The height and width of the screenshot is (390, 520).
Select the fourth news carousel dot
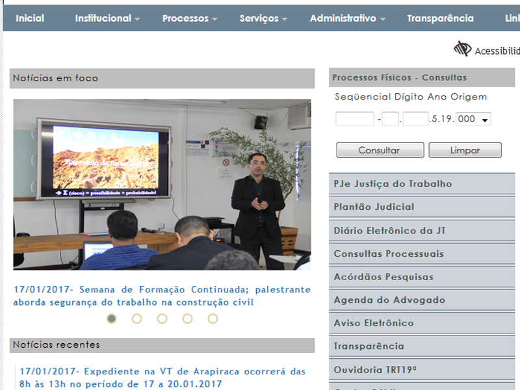coord(187,318)
